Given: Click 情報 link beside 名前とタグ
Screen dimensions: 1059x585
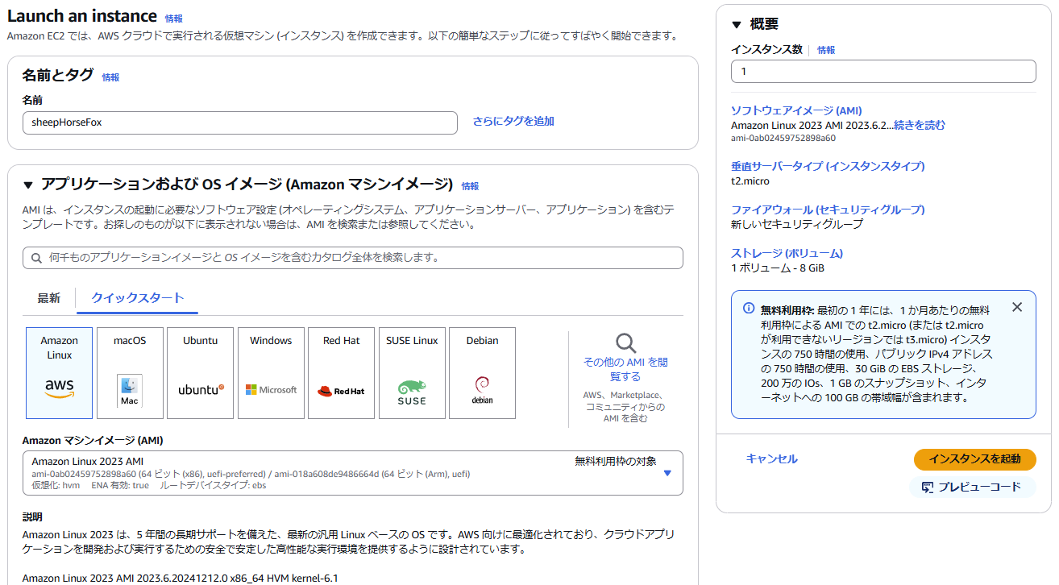Looking at the screenshot, I should (110, 77).
